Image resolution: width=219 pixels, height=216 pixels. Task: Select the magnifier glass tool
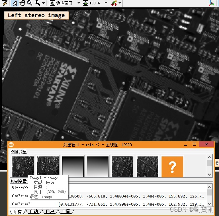click(x=30, y=3)
